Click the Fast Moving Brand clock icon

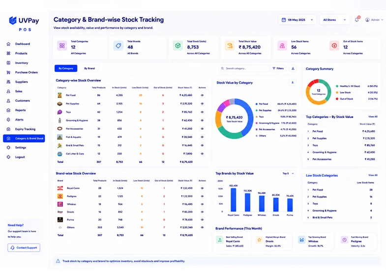coord(344,240)
